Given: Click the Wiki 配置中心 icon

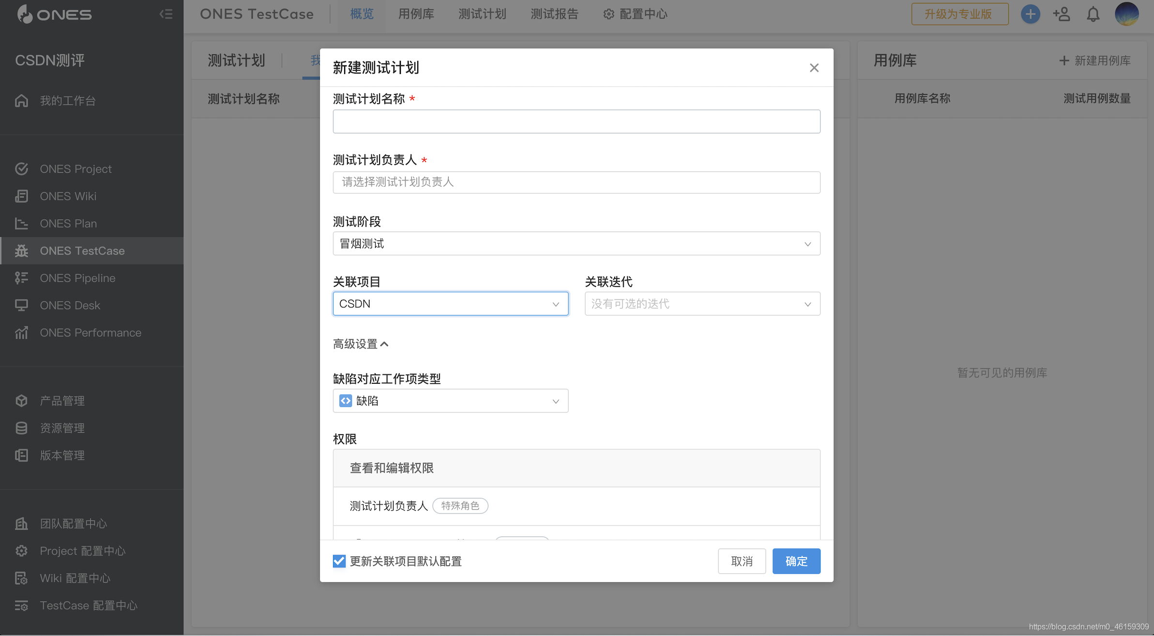Looking at the screenshot, I should pyautogui.click(x=21, y=578).
